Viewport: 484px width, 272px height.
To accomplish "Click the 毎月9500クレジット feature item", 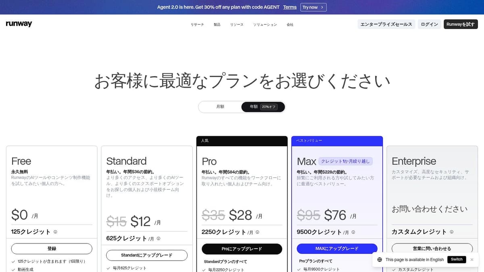I will coord(321,269).
